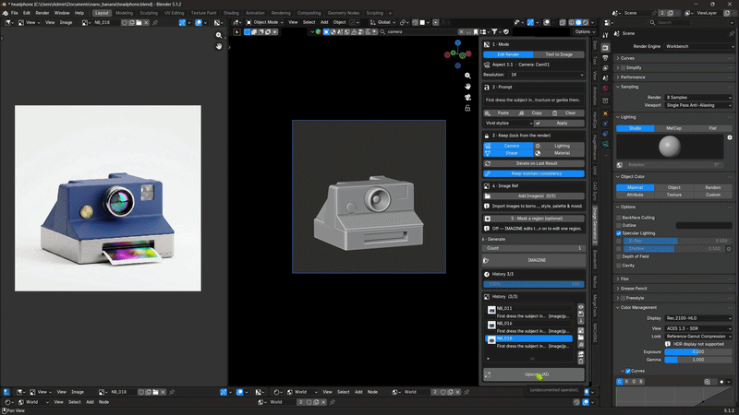
Task: Click the pin icon in Scene properties header
Action: [732, 33]
